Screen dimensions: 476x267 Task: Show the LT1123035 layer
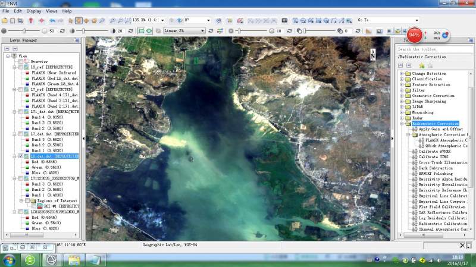coord(21,178)
